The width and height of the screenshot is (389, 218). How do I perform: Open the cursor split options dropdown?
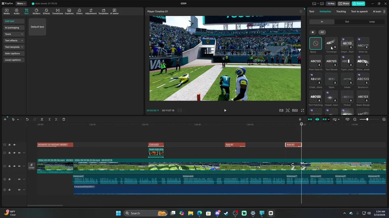(339, 119)
